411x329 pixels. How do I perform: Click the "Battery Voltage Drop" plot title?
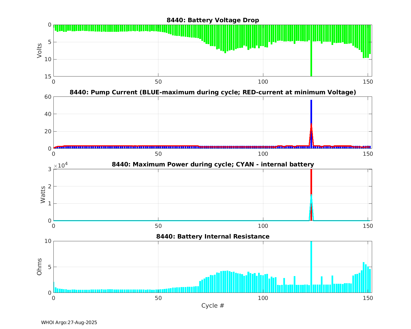(213, 20)
